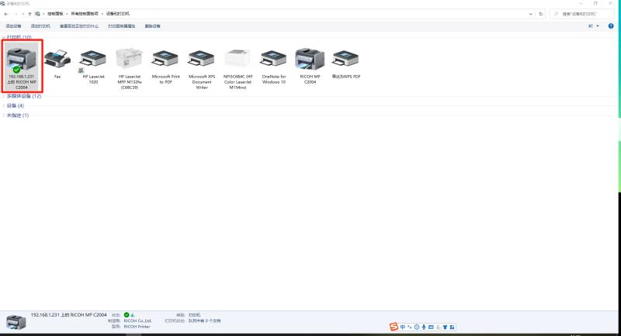Screen dimensions: 621x336
Task: Click RICOH Printer model text in details
Action: (137, 327)
